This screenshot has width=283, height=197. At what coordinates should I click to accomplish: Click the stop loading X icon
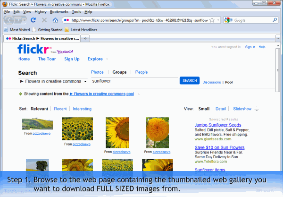click(x=44, y=20)
